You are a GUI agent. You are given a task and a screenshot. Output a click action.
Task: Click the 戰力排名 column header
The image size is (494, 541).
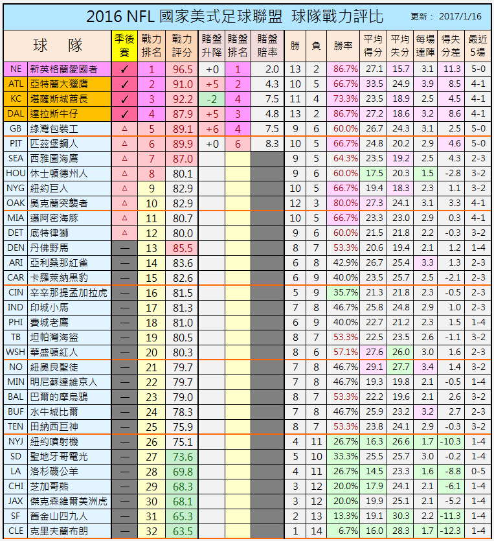tap(152, 45)
